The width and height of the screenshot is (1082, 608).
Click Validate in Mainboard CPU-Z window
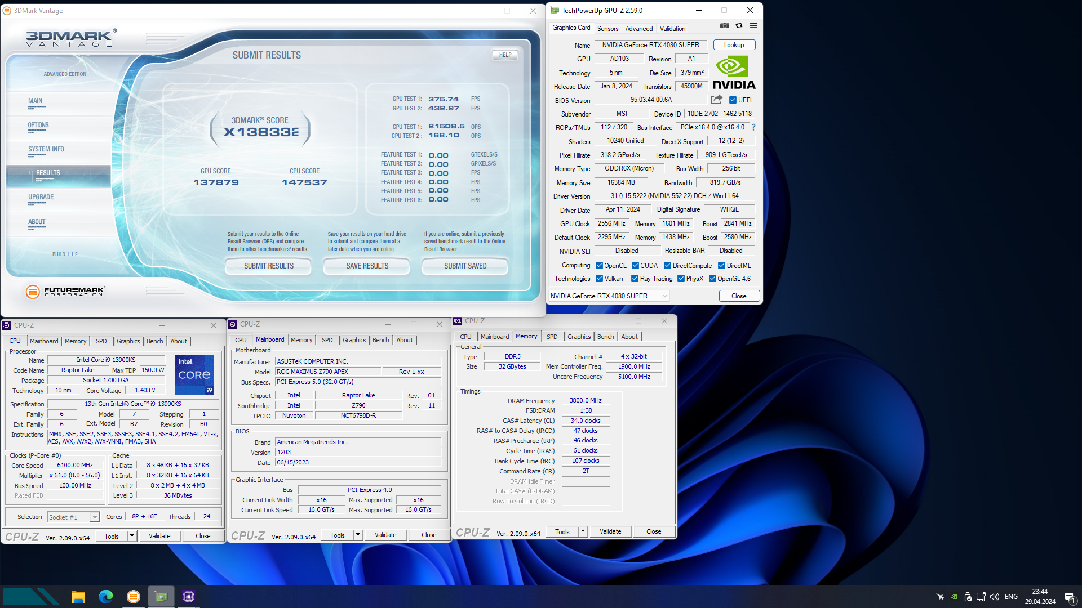click(x=385, y=535)
